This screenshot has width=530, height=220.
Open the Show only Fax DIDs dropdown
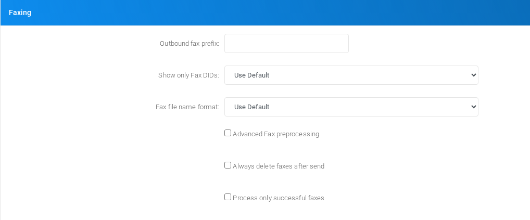point(351,75)
